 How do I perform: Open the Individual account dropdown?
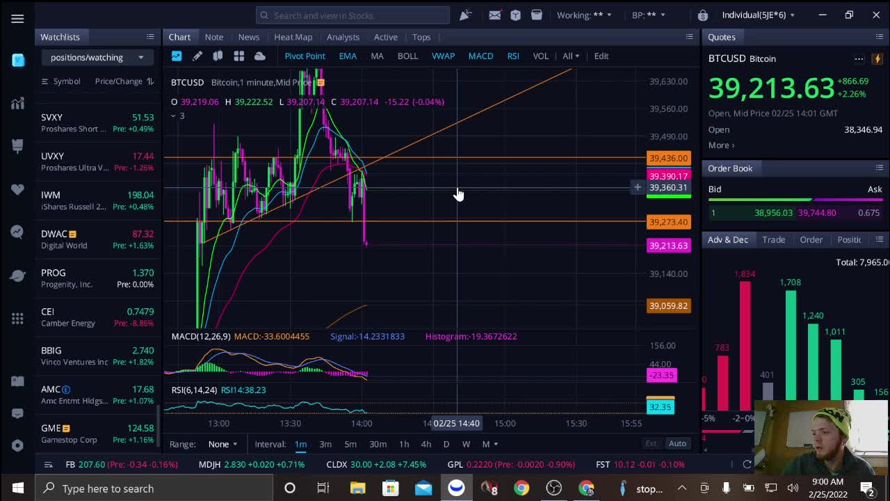pyautogui.click(x=758, y=15)
